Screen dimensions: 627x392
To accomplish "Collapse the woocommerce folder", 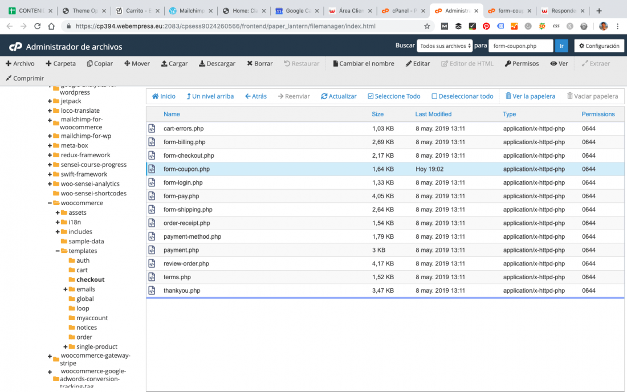I will pyautogui.click(x=50, y=203).
